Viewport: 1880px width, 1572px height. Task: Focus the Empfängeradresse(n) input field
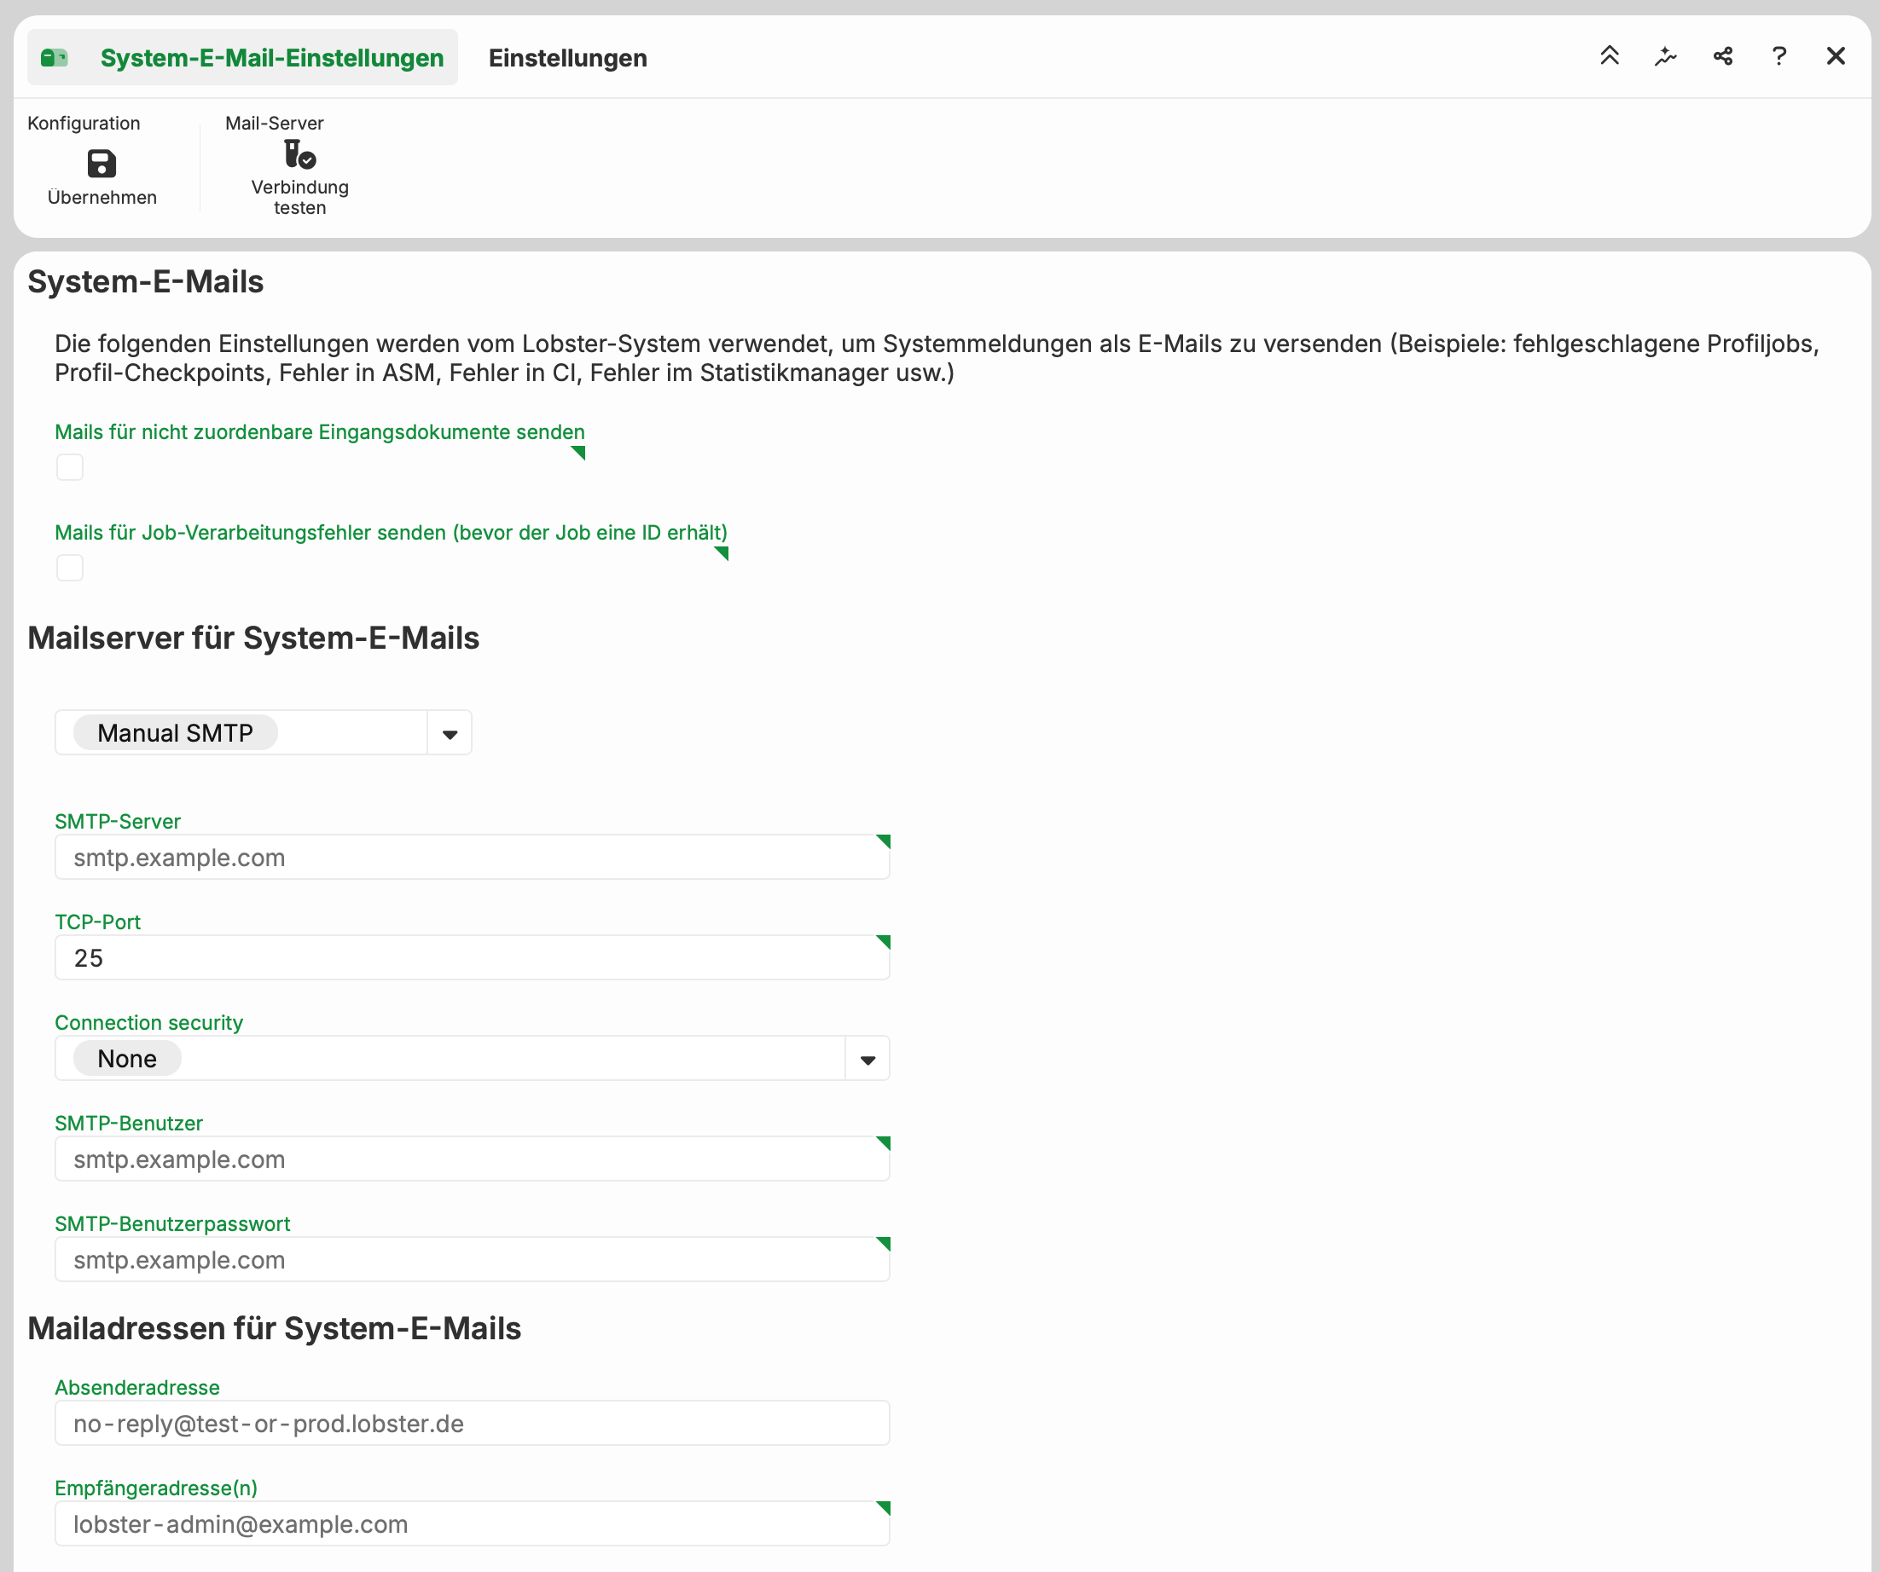472,1523
